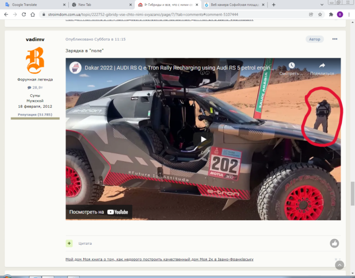Click vadimv's orange avatar image
Screen dimensions: 355x278
click(x=35, y=60)
